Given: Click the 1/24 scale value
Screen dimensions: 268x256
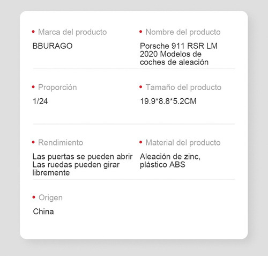Looking at the screenshot, I should (x=40, y=101).
